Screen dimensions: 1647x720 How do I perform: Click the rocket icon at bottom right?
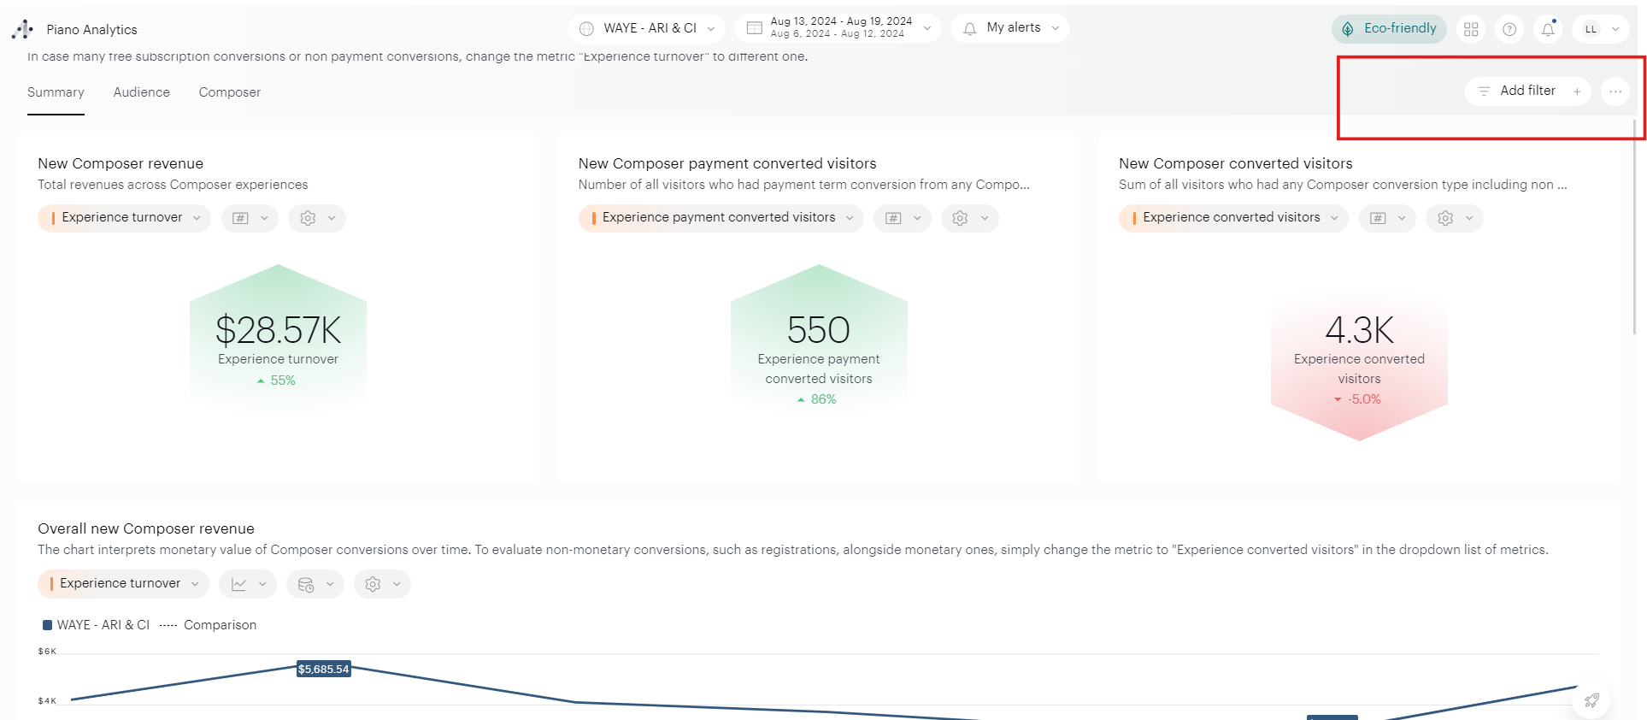click(1591, 700)
